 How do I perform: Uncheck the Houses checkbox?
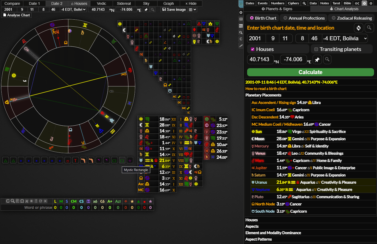click(252, 49)
